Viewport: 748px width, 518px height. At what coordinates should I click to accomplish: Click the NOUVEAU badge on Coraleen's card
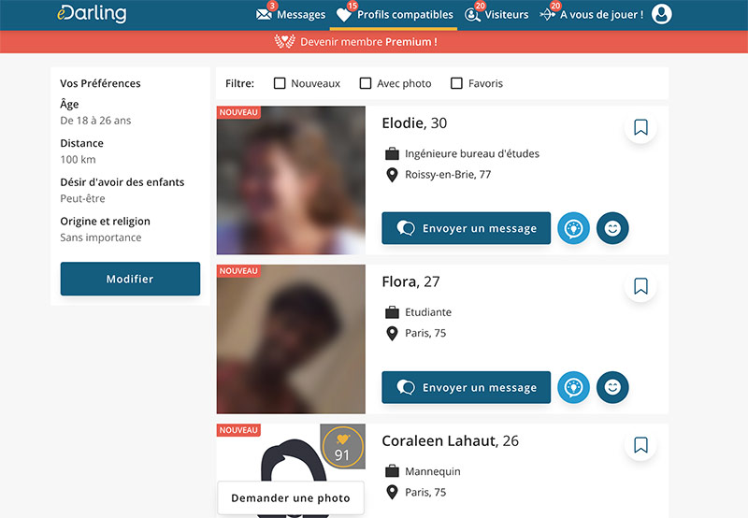tap(238, 430)
